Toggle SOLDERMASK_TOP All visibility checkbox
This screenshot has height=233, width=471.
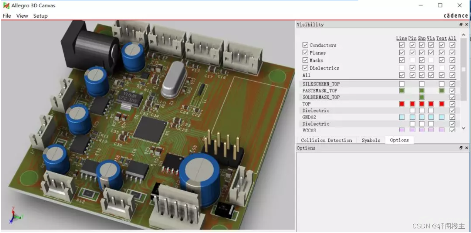tap(452, 97)
